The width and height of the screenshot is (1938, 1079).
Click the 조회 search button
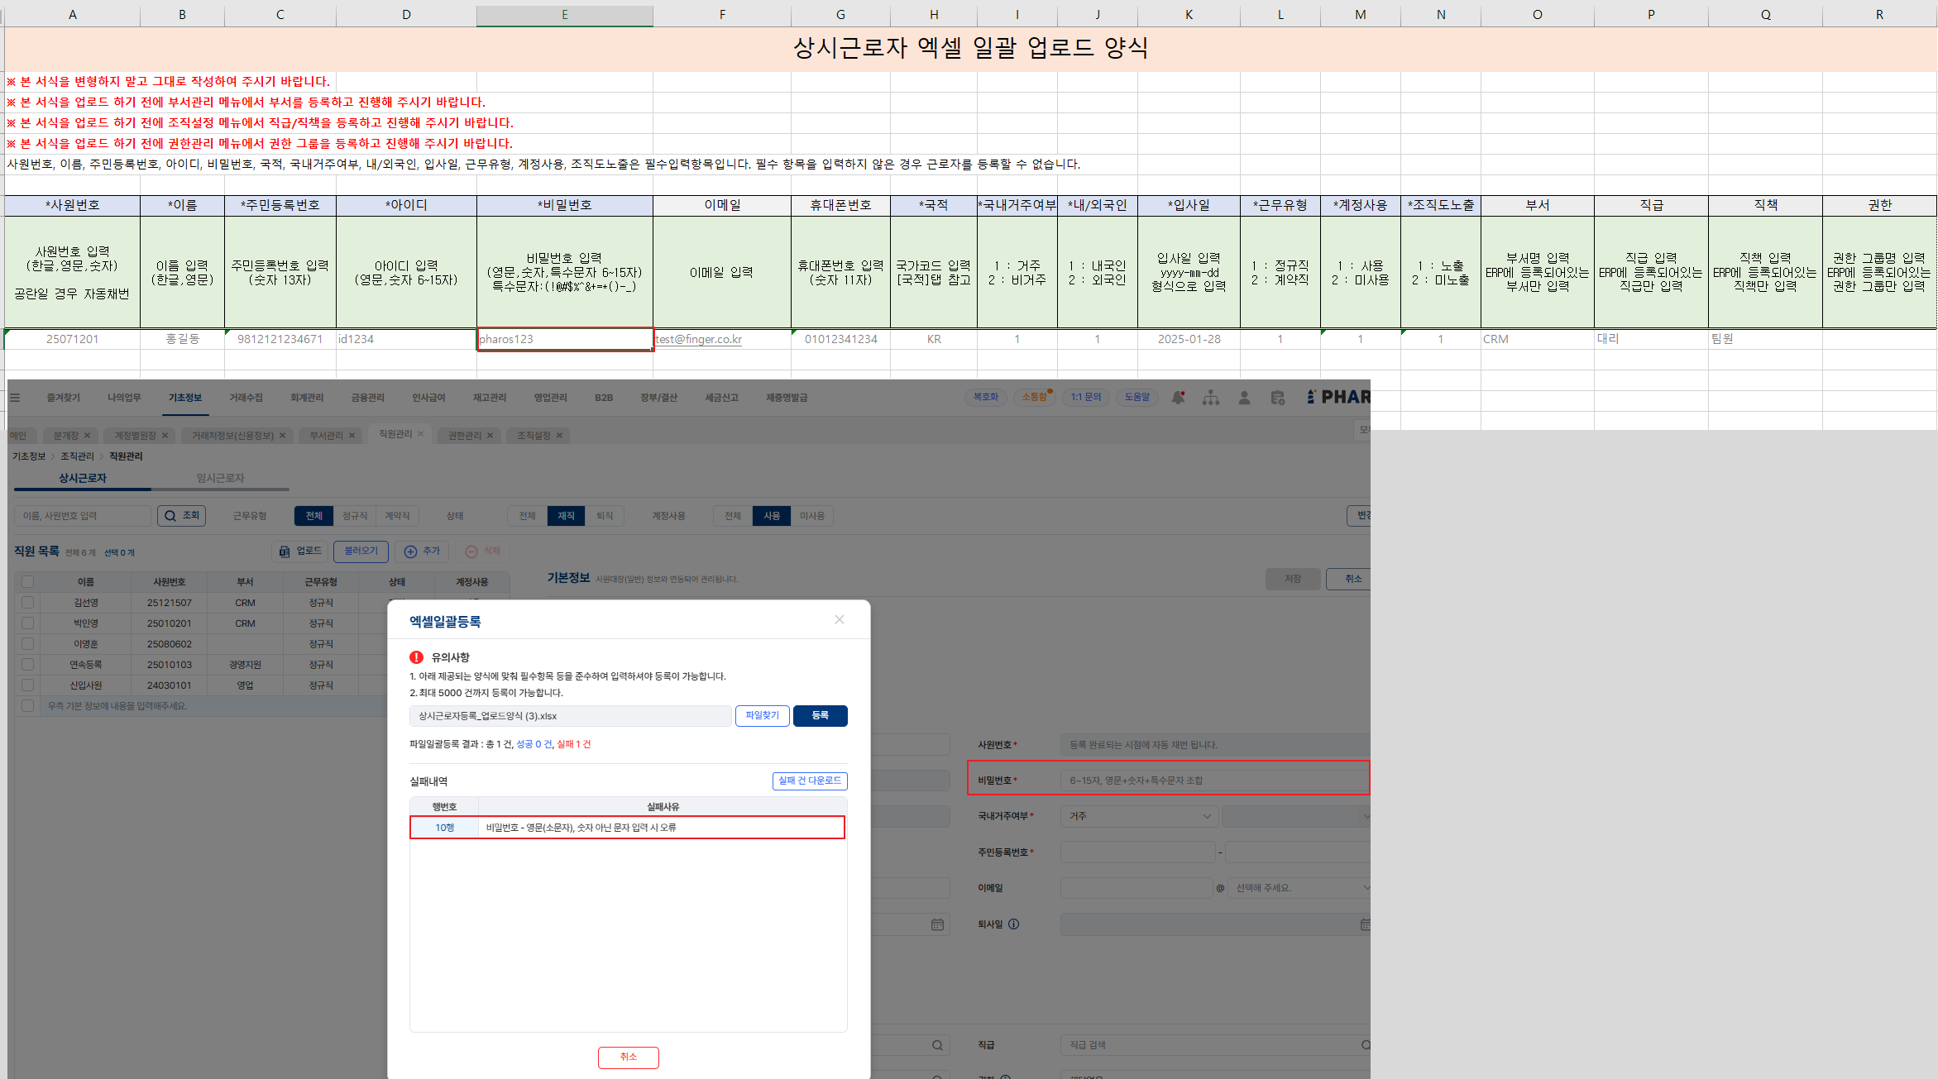point(181,516)
